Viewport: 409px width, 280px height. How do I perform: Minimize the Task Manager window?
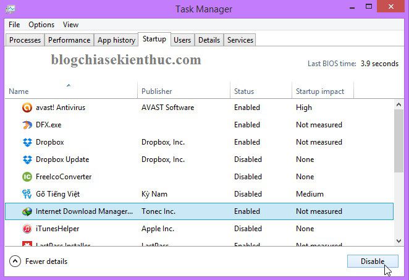coord(352,7)
